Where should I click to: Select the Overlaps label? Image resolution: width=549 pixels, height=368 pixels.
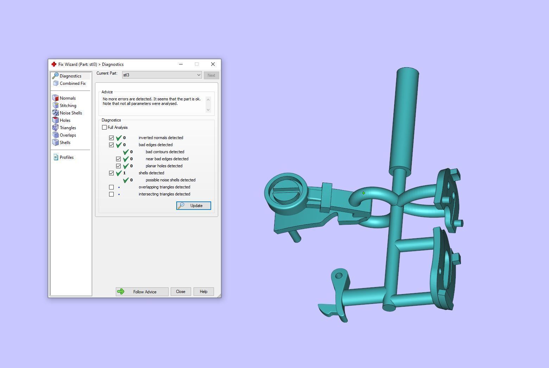[68, 135]
